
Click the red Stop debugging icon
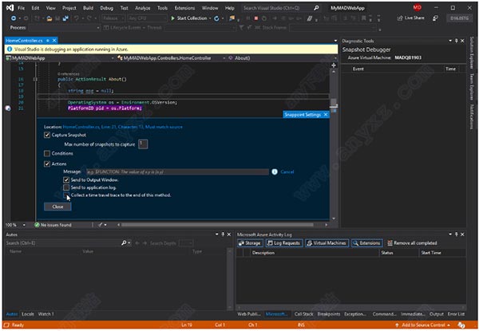click(x=256, y=18)
